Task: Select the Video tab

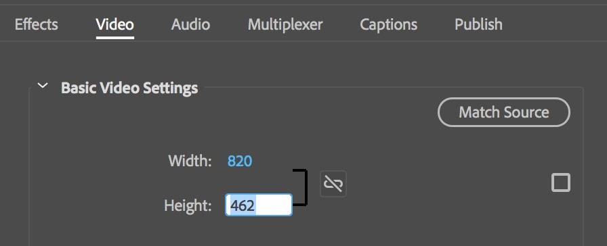Action: (115, 24)
